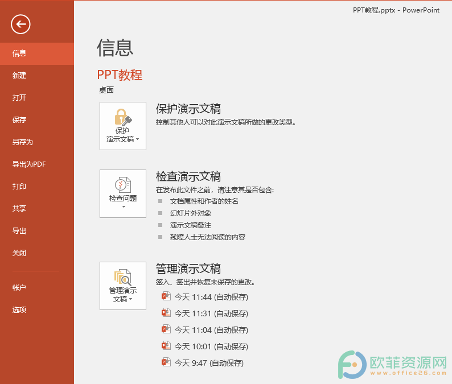This screenshot has height=384, width=452.
Task: Go to 打开 in the sidebar
Action: tap(37, 98)
